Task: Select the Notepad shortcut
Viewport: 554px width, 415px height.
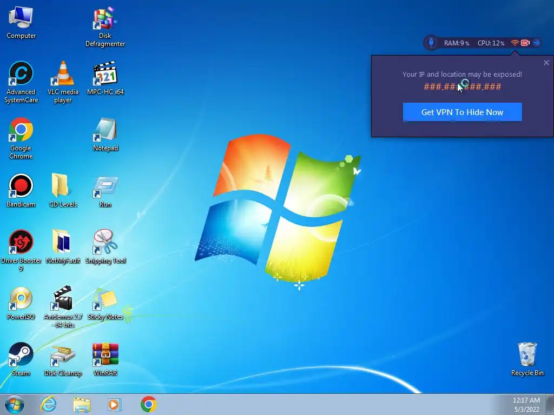Action: 105,135
